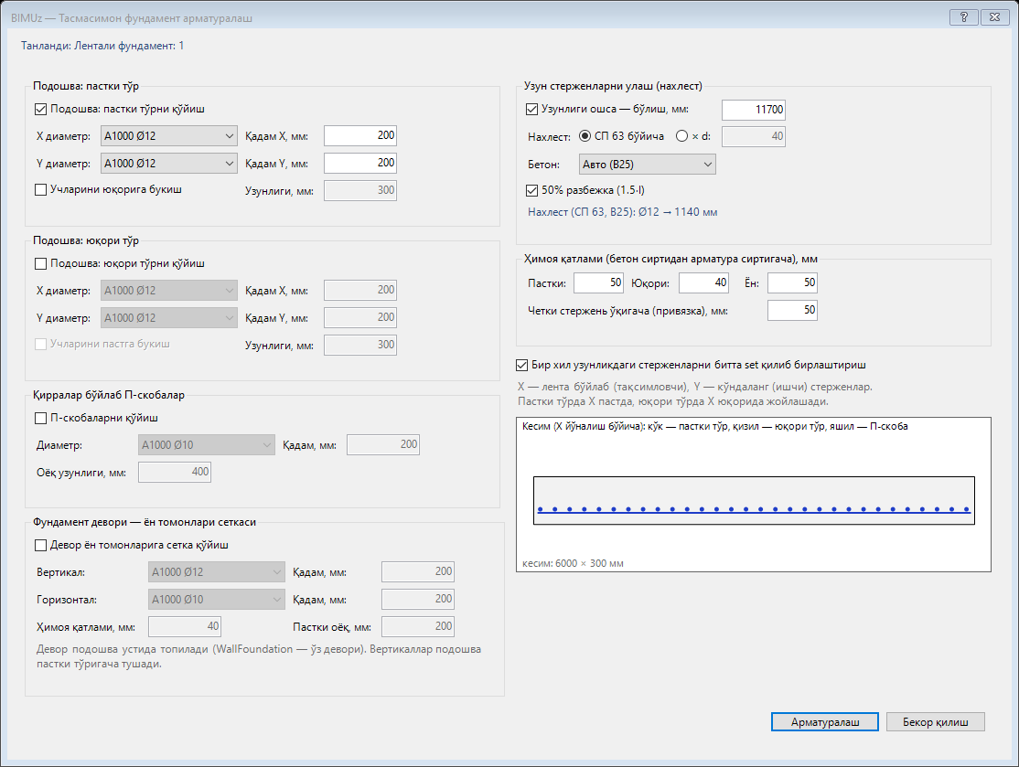Click the "Четки стержень ўқигача (привязка)" field
This screenshot has height=767, width=1019.
tap(792, 311)
